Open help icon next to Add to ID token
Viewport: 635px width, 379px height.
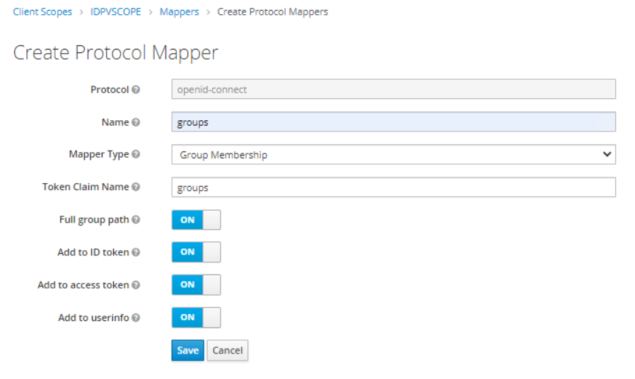pos(136,252)
